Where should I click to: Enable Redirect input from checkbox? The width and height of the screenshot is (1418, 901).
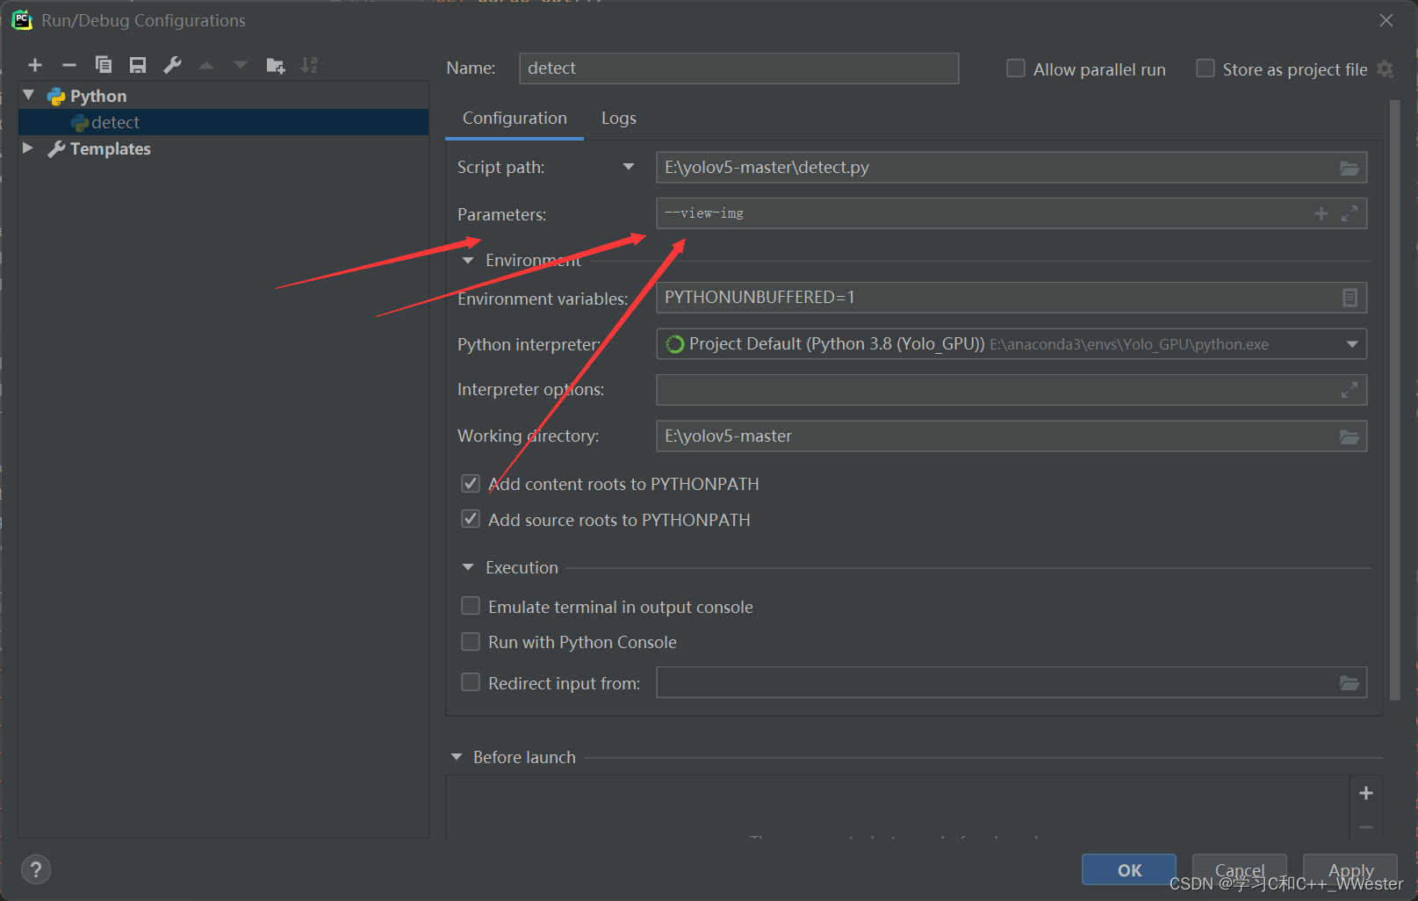click(471, 682)
